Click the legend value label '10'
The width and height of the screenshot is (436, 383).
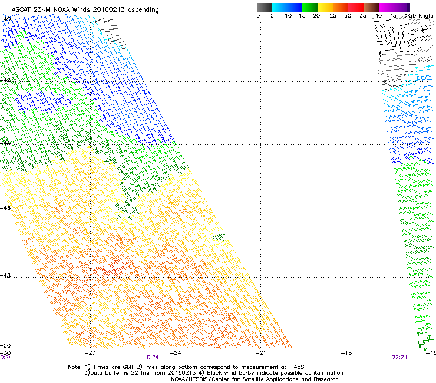[288, 16]
